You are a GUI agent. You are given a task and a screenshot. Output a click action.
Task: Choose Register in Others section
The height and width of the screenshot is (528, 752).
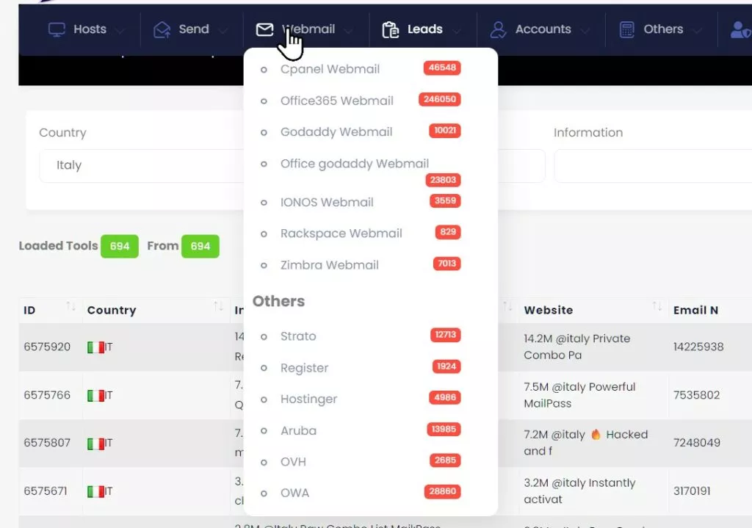pos(304,368)
